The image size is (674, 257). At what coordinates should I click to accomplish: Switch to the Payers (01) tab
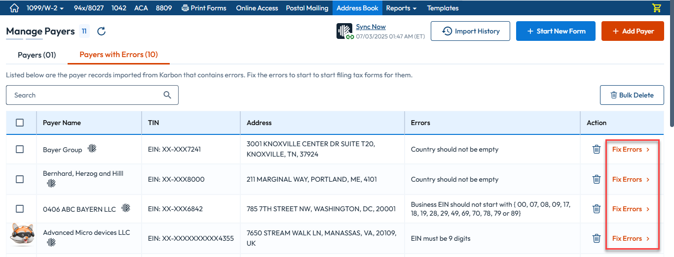tap(37, 55)
